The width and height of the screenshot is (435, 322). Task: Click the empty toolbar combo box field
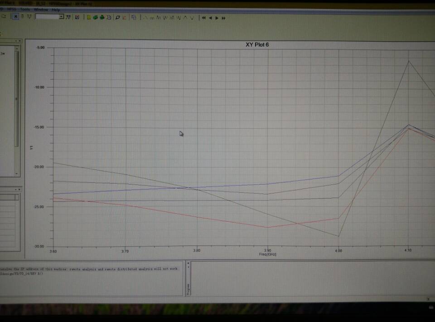pyautogui.click(x=47, y=17)
